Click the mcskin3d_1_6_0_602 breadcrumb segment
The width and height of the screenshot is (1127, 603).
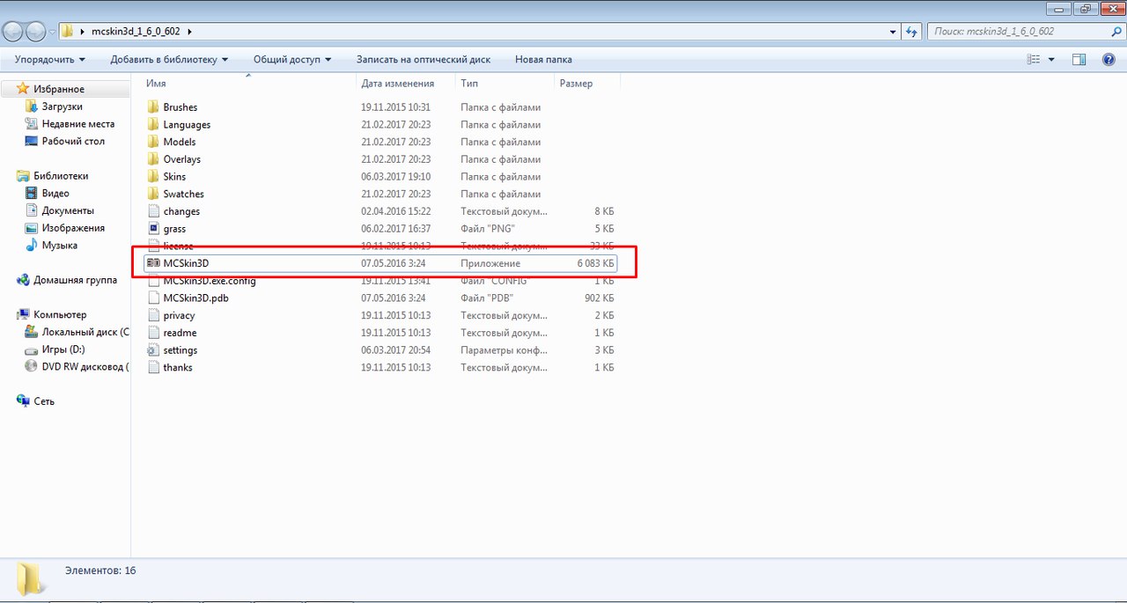136,32
